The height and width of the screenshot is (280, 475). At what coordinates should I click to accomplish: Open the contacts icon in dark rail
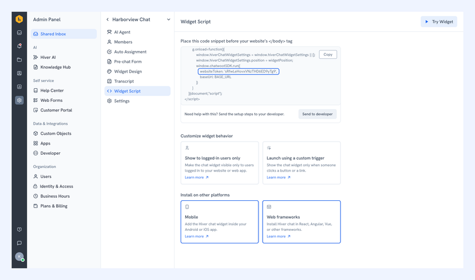click(19, 73)
